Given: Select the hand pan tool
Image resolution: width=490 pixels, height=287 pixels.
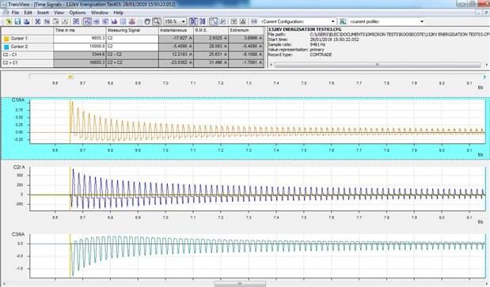Looking at the screenshot, I should tap(147, 21).
